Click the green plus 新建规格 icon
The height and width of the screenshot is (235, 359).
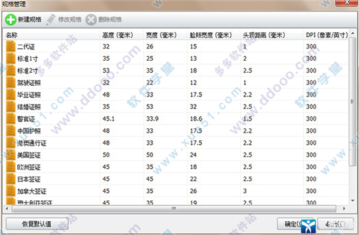click(11, 20)
